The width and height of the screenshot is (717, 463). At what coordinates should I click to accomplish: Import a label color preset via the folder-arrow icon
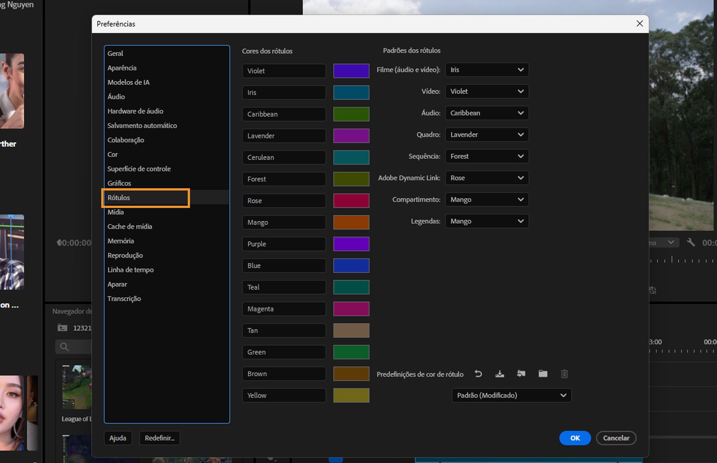click(521, 374)
